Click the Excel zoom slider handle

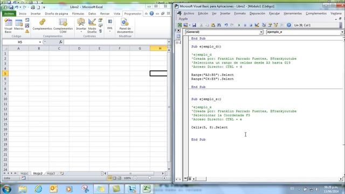tap(150, 178)
